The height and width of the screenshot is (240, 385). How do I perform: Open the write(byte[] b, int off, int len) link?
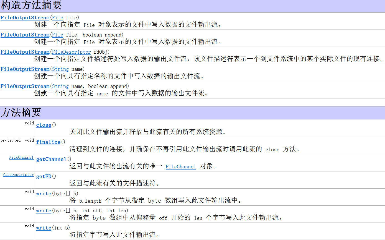[x=44, y=211]
